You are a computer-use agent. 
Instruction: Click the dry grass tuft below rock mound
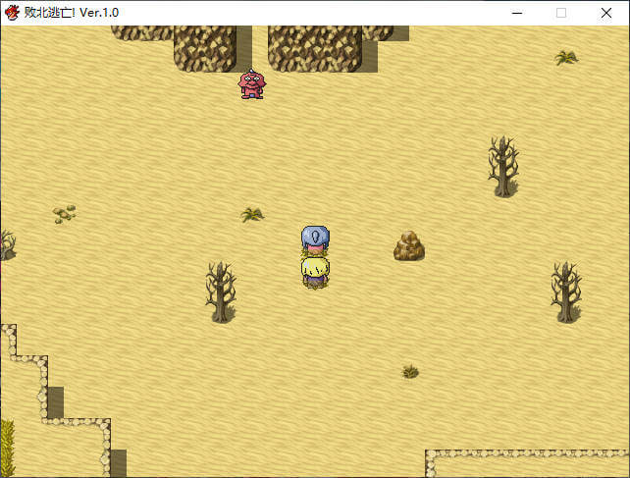tap(410, 371)
